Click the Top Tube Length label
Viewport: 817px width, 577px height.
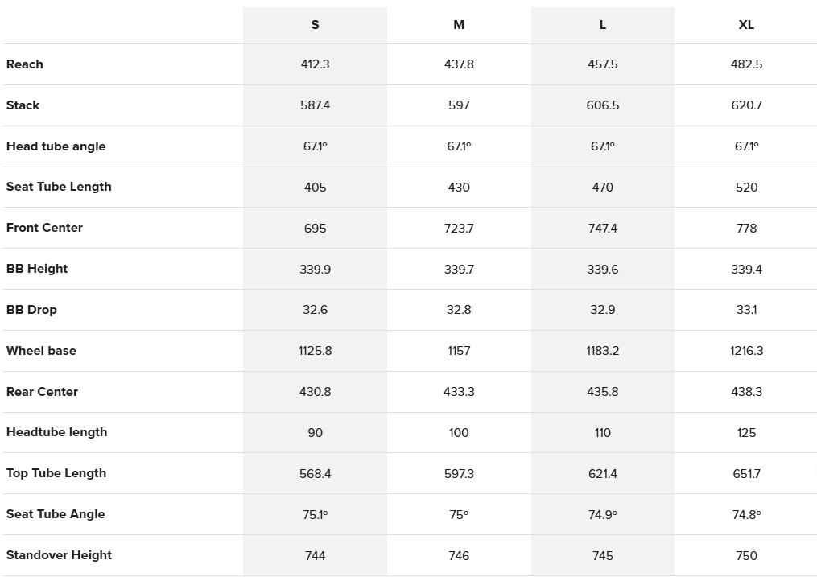[56, 473]
